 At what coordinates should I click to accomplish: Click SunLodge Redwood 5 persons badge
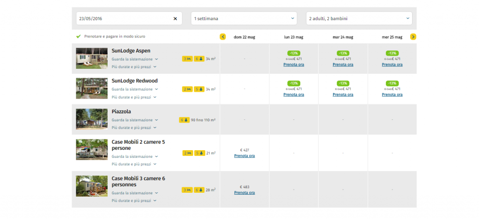[199, 89]
